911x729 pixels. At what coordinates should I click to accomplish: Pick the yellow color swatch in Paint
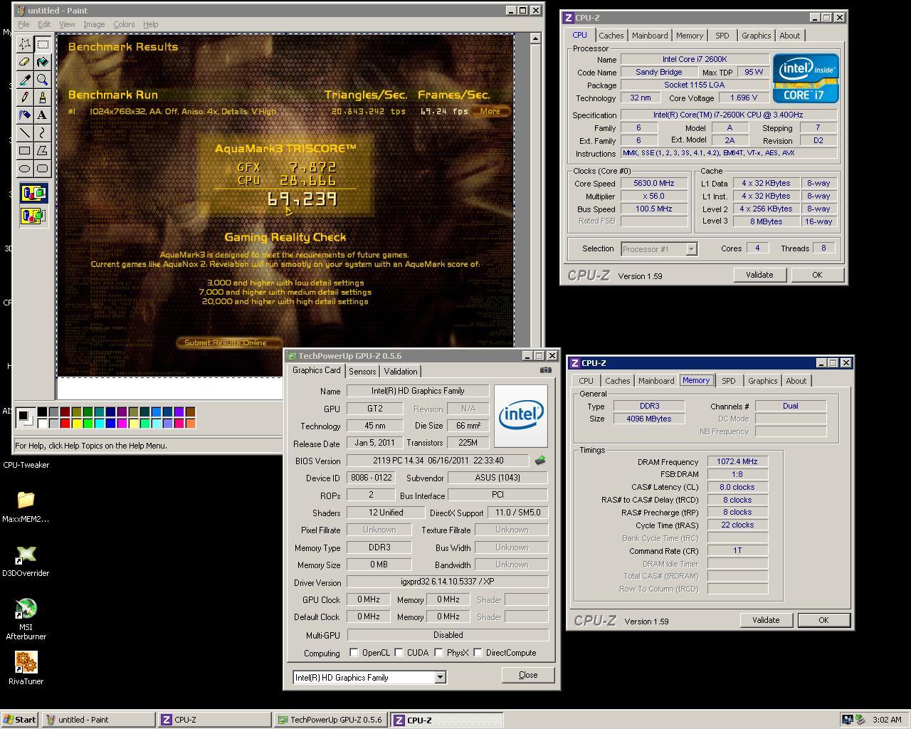click(x=76, y=424)
